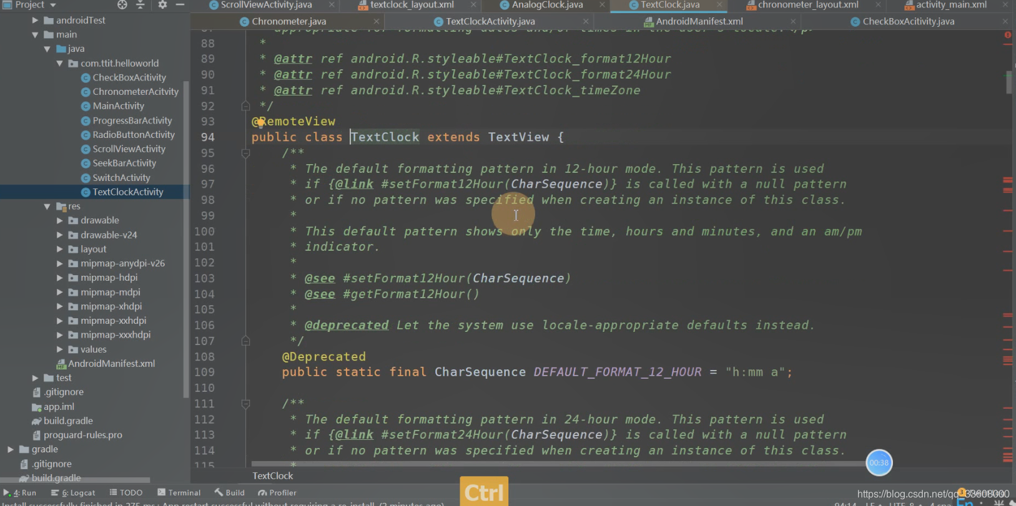Switch to chronometer_layout.xml tab
1016x506 pixels.
[x=808, y=5]
